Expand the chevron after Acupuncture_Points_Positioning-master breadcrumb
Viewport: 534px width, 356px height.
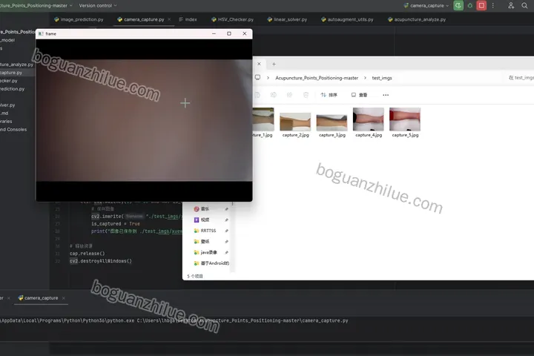[x=365, y=78]
